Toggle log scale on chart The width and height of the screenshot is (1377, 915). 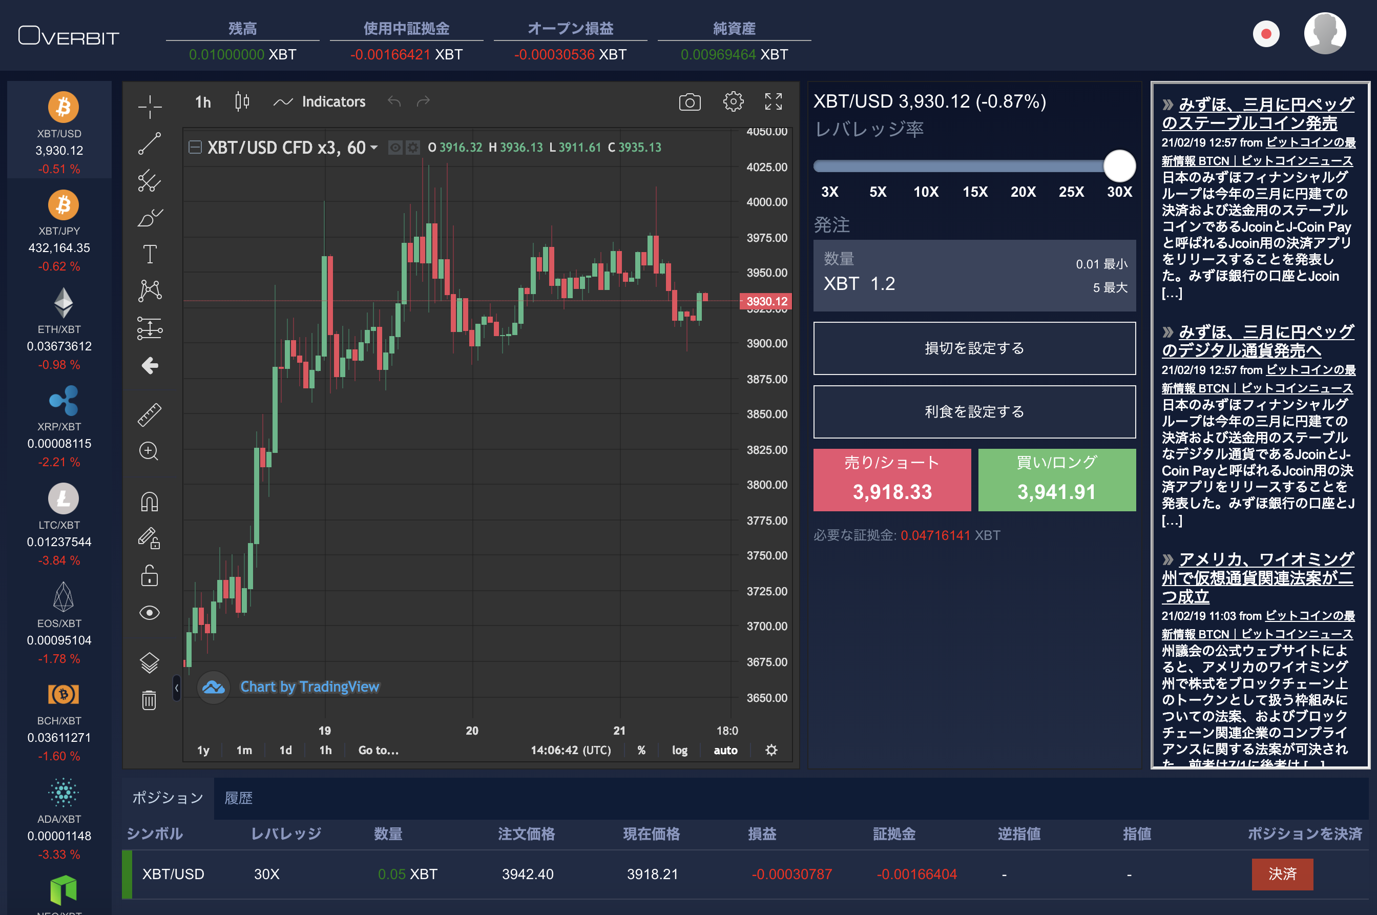[x=679, y=751]
